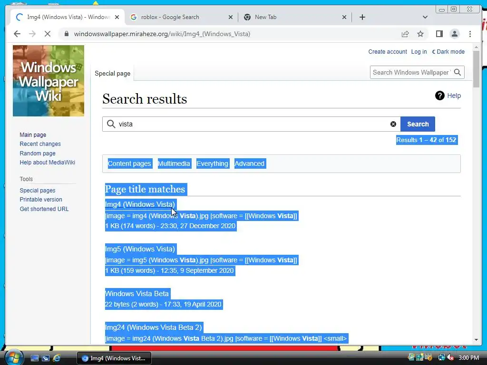The height and width of the screenshot is (365, 487).
Task: Open the Chrome profile avatar
Action: [454, 34]
